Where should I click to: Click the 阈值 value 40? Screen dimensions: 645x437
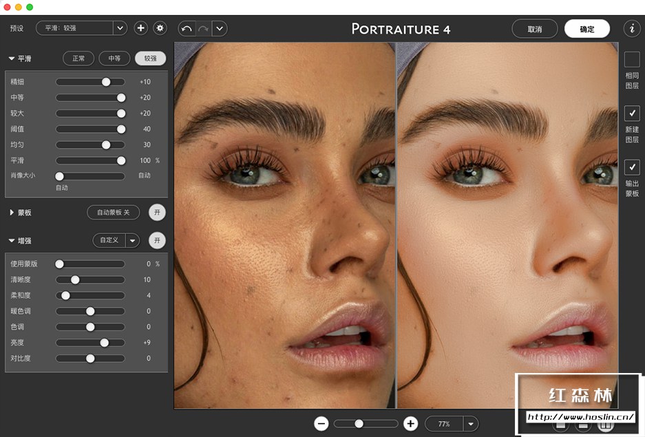[x=147, y=129]
